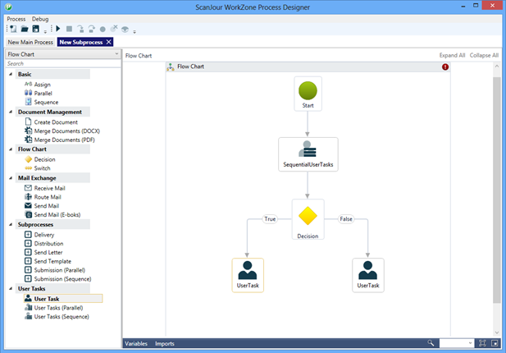Select the green Start node
Screen dimensions: 506x353
click(x=308, y=94)
